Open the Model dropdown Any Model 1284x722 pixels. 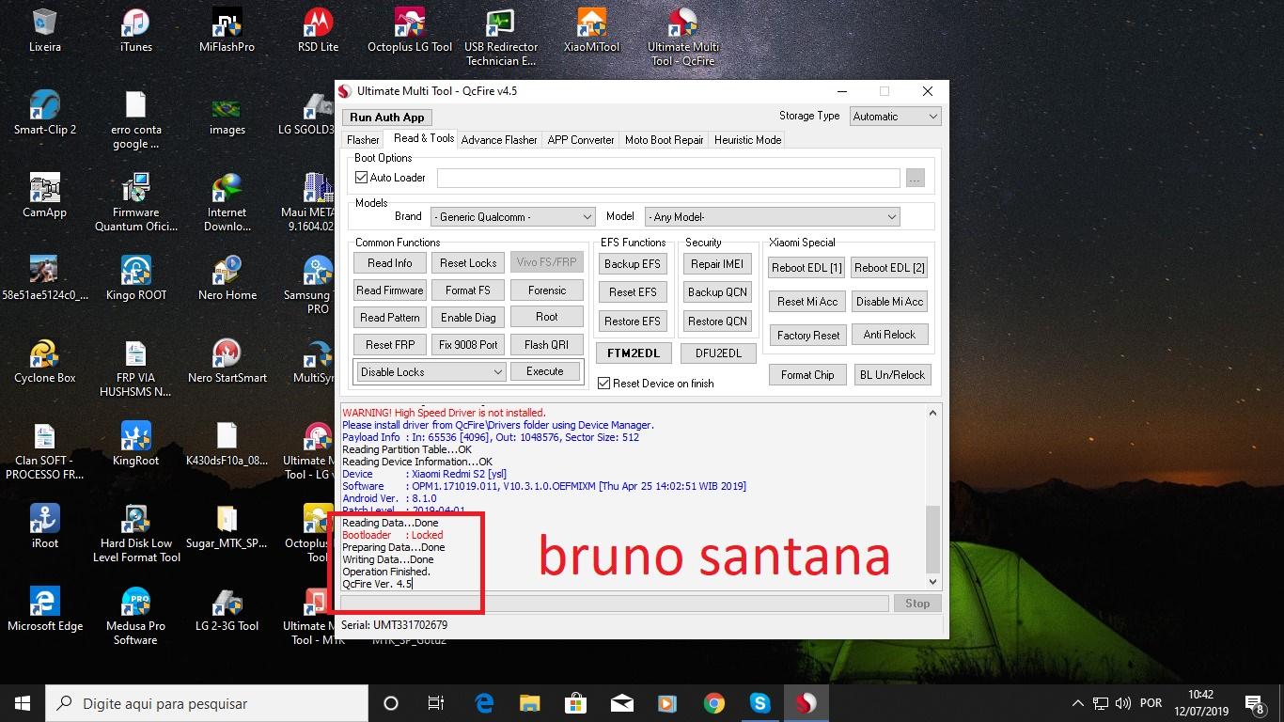click(773, 217)
